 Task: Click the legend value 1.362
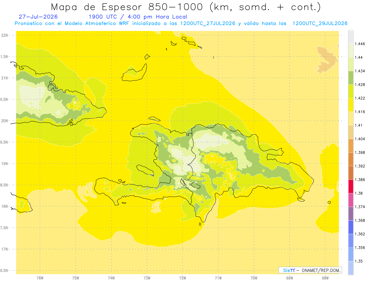tap(360, 234)
